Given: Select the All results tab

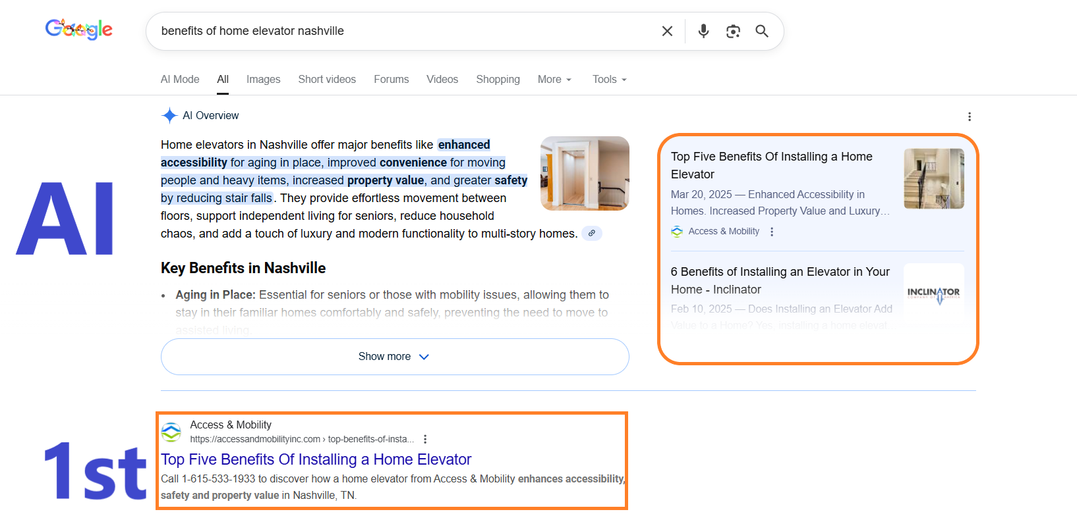Looking at the screenshot, I should pos(223,79).
